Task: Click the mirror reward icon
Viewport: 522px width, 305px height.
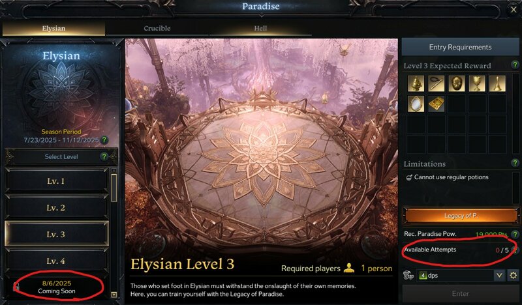Action: click(416, 104)
